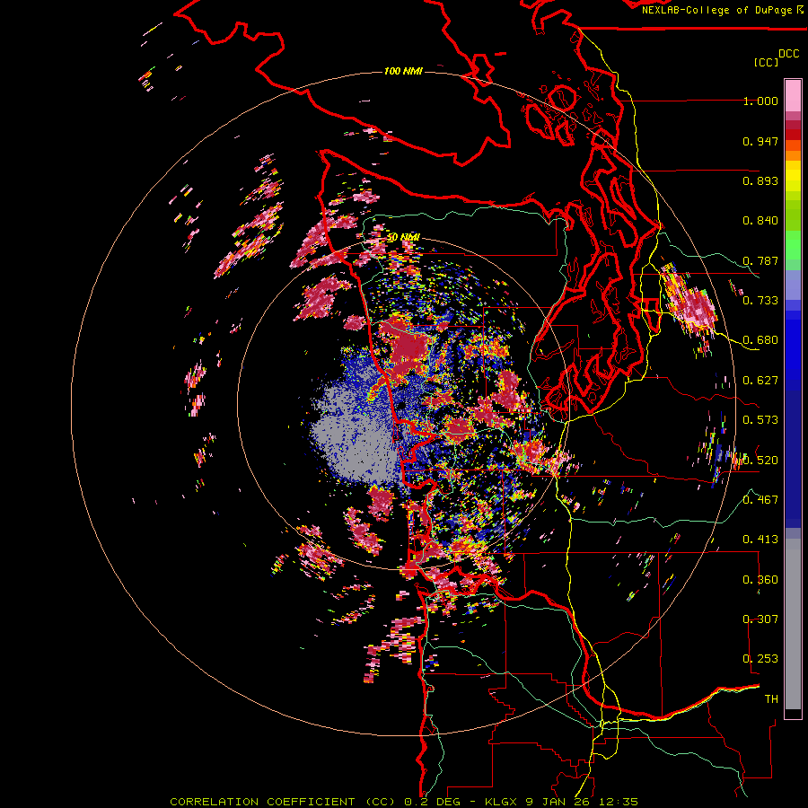Click the 0.893 value on the scale
808x808 pixels.
click(760, 180)
